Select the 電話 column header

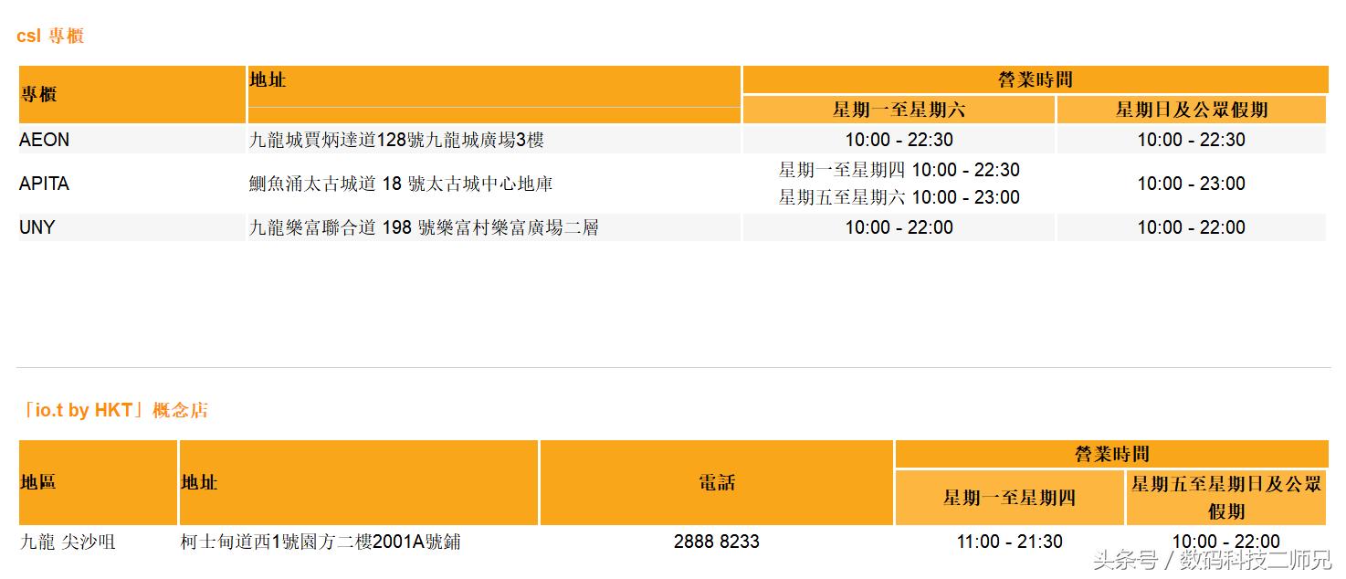(718, 483)
